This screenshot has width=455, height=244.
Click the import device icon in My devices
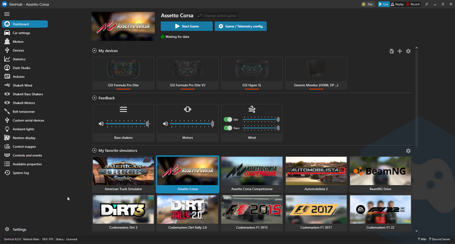point(391,51)
